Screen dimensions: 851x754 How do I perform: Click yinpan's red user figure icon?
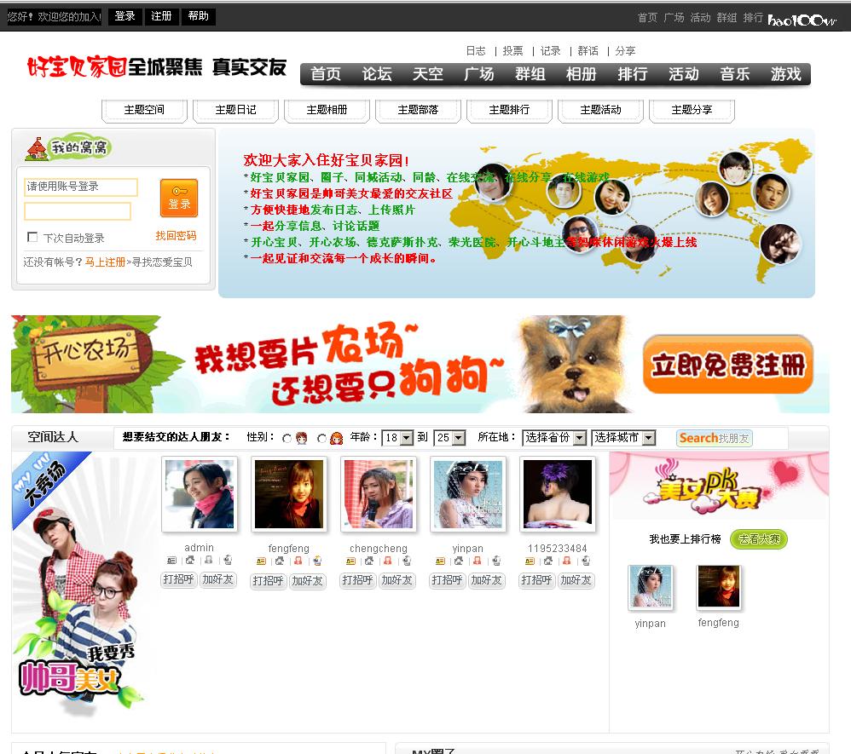(477, 561)
